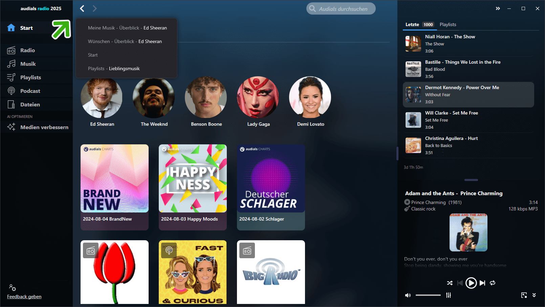Open Lady Gaga artist portrait
Viewport: 545px width, 307px height.
click(x=258, y=97)
